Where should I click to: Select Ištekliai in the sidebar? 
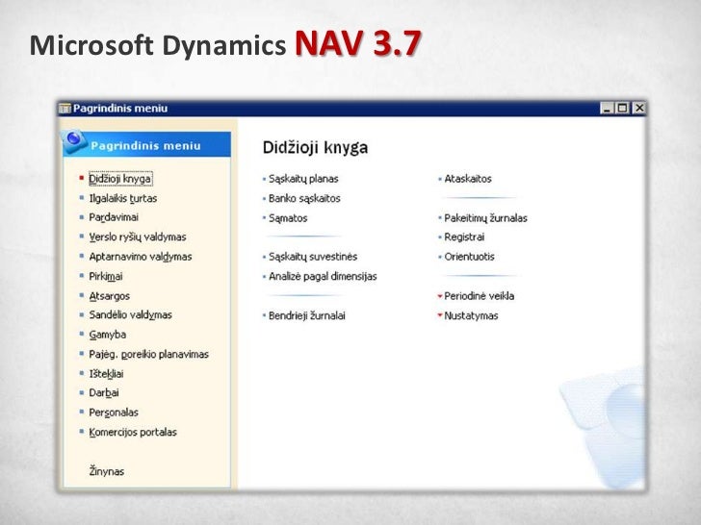[106, 374]
